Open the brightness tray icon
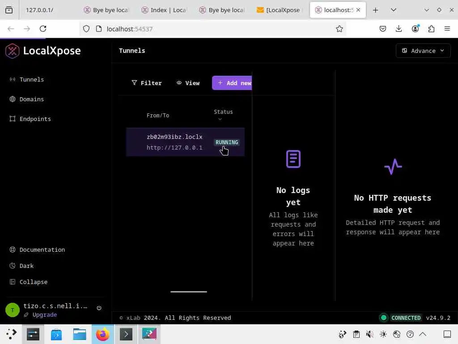Image resolution: width=458 pixels, height=344 pixels. 383,334
